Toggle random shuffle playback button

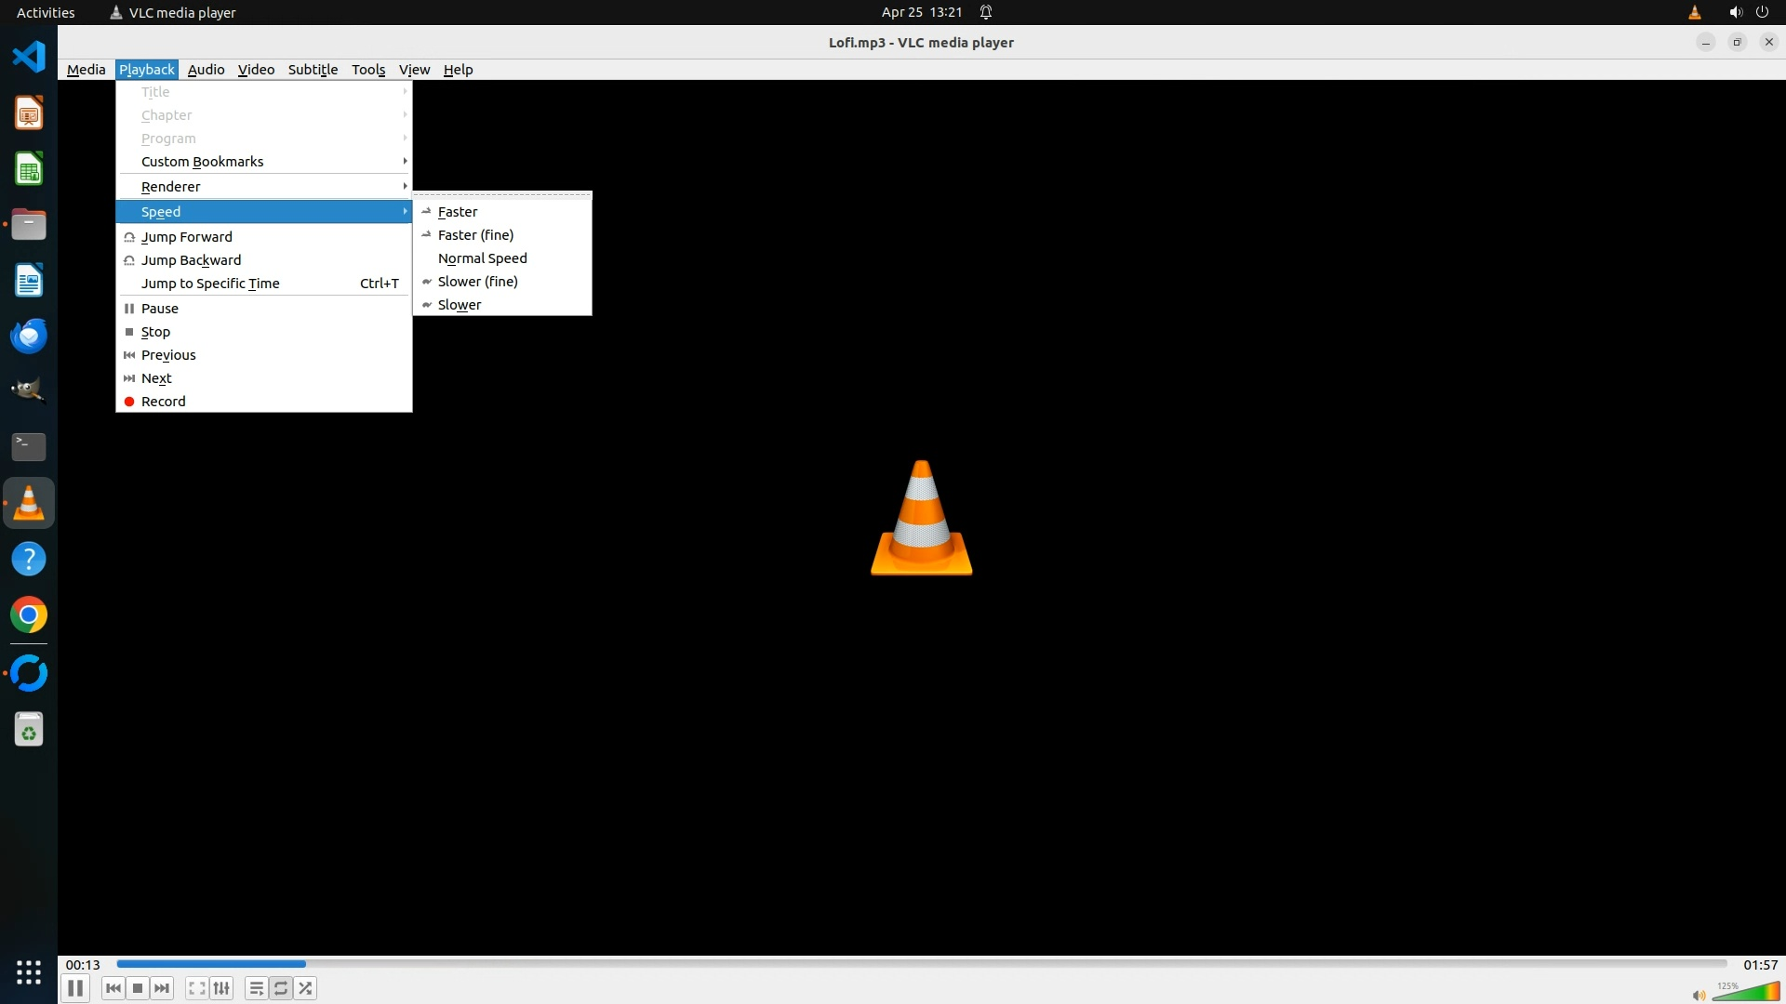click(x=305, y=988)
